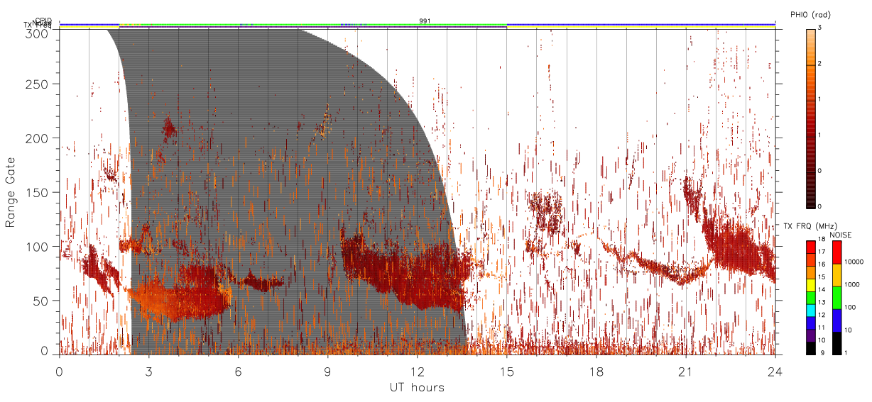
Task: Select the "PHI0 (rad)" colorbar title
Action: click(x=810, y=14)
